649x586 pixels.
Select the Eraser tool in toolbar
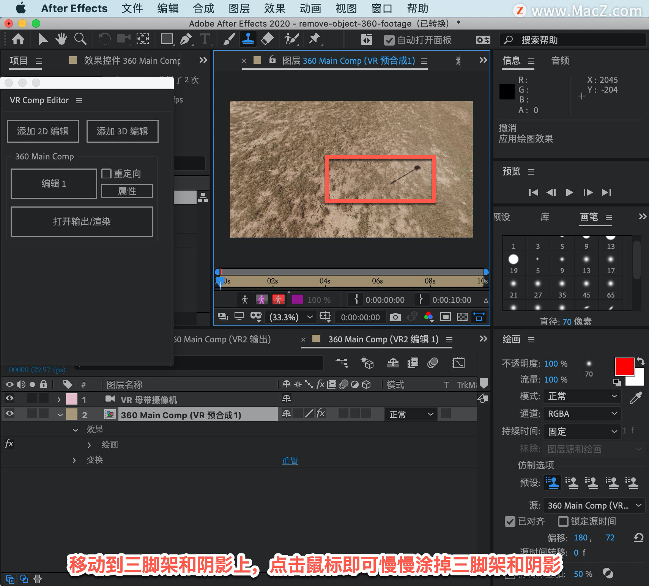tap(268, 39)
